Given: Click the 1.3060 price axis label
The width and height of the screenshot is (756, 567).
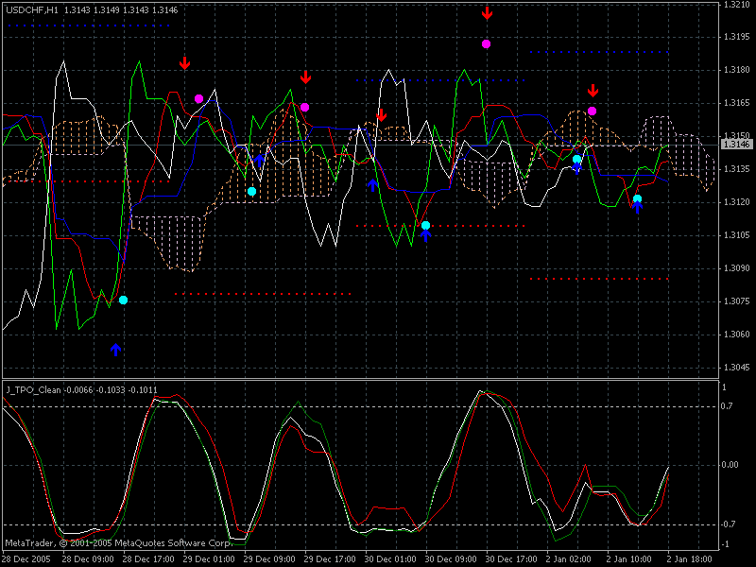Looking at the screenshot, I should pyautogui.click(x=737, y=335).
